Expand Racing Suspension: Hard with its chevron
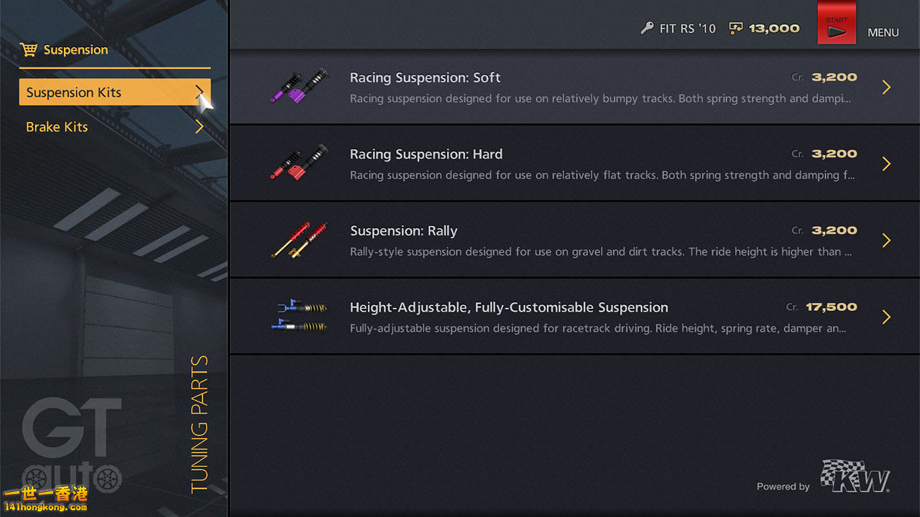Screen dimensions: 920x517 (886, 164)
